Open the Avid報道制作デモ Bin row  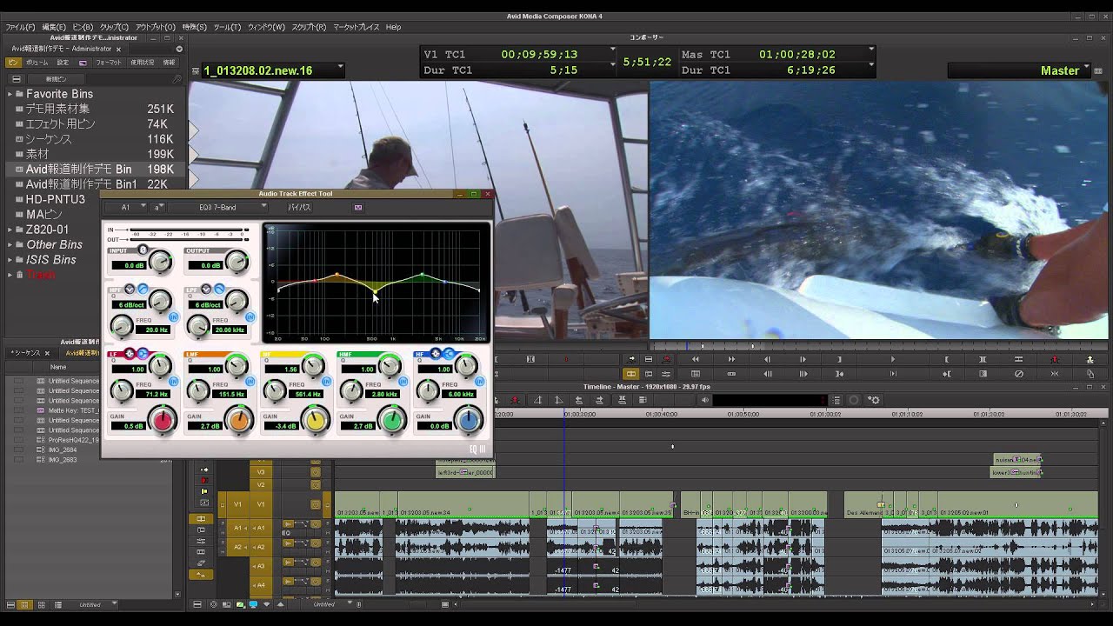[94, 169]
